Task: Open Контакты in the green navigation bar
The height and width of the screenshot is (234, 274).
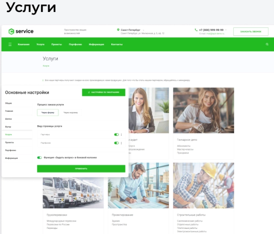Action: pos(117,44)
